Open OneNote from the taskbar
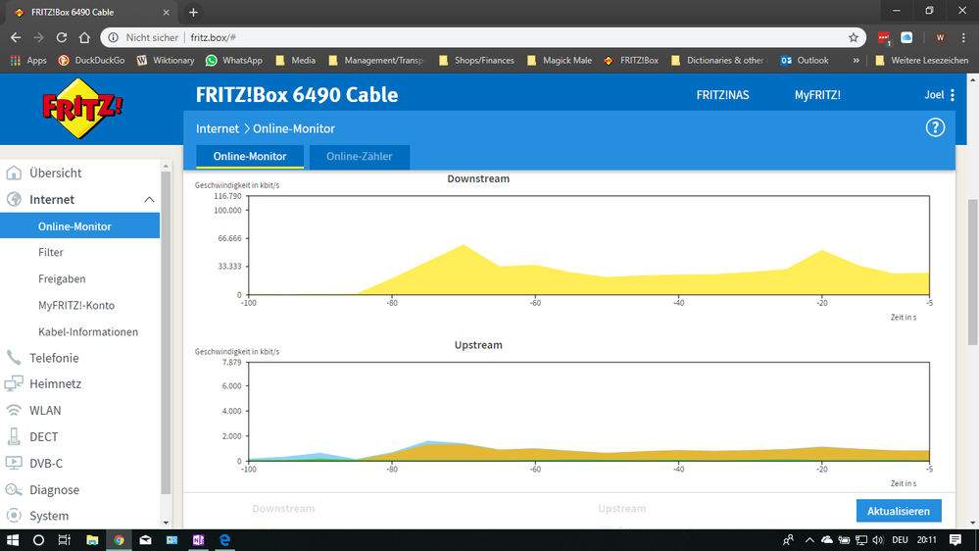979x551 pixels. 199,540
